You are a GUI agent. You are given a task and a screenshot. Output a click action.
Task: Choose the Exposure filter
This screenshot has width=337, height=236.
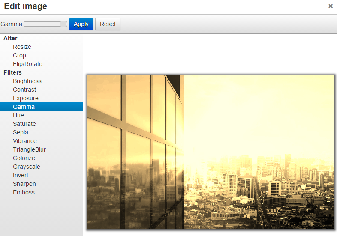[x=25, y=98]
